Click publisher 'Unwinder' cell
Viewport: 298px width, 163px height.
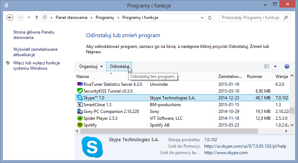(x=159, y=84)
